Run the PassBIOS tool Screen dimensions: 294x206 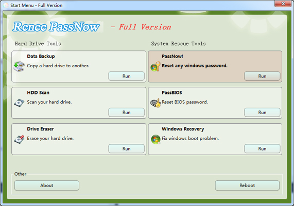pos(262,113)
